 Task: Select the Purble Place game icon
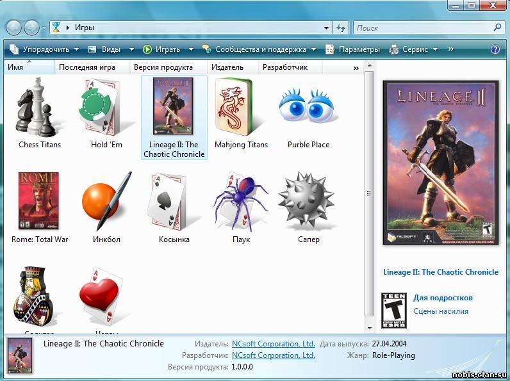click(x=307, y=106)
